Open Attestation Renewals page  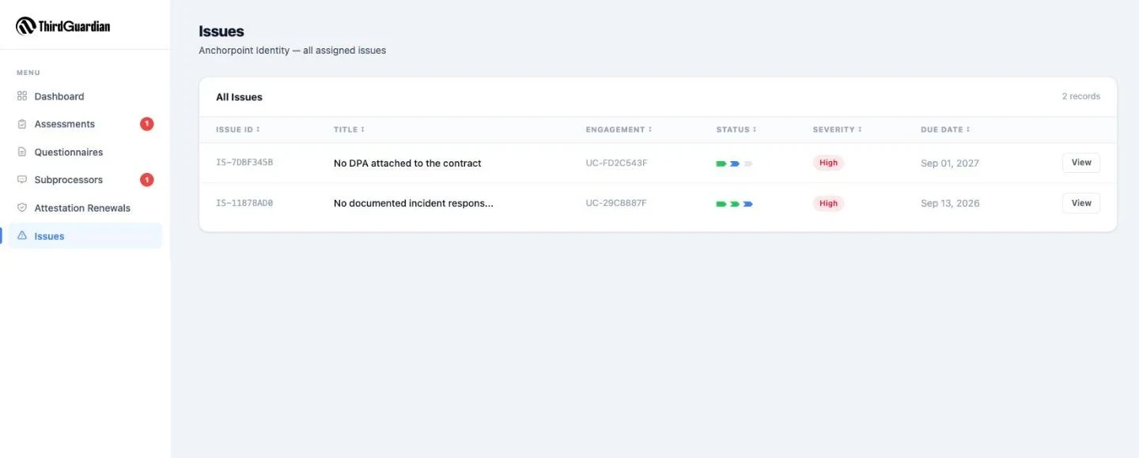[x=85, y=208]
